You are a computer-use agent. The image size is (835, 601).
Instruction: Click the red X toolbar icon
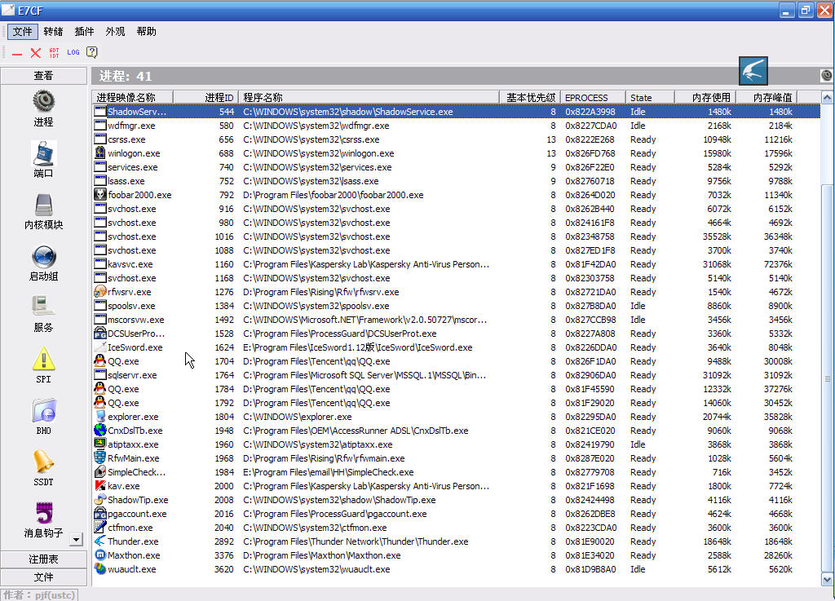click(x=36, y=53)
